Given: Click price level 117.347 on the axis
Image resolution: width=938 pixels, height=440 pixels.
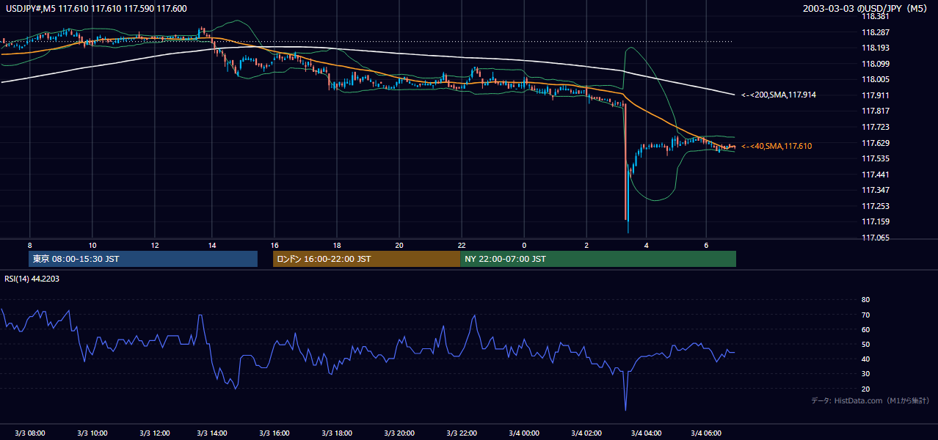Looking at the screenshot, I should pos(875,190).
